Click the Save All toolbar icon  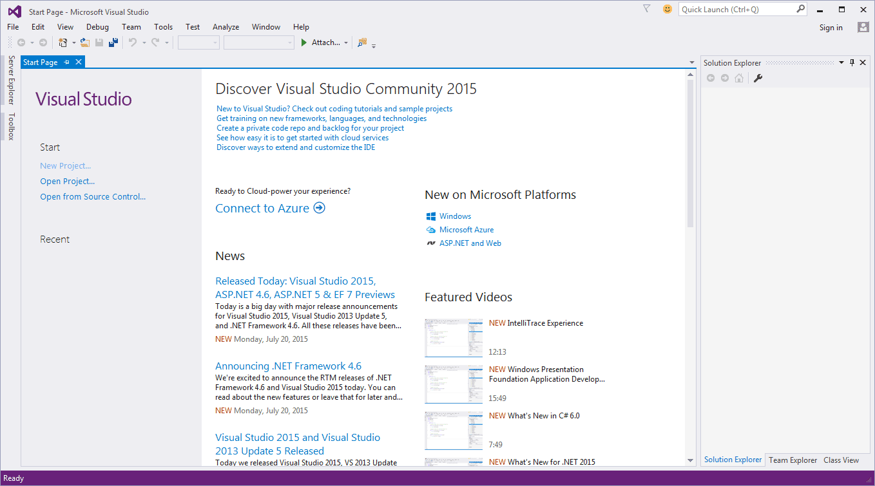coord(113,42)
